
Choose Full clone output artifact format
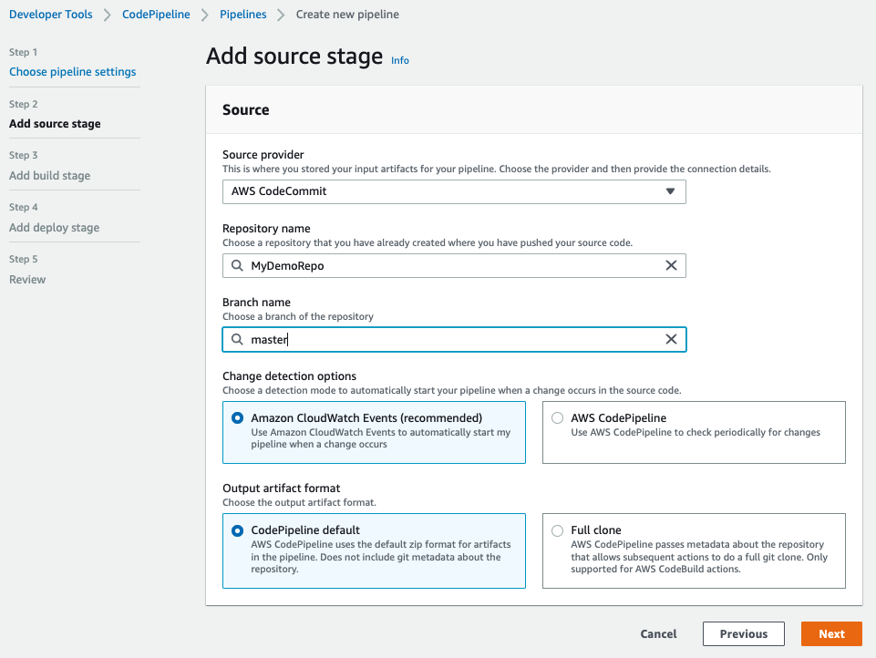point(558,530)
